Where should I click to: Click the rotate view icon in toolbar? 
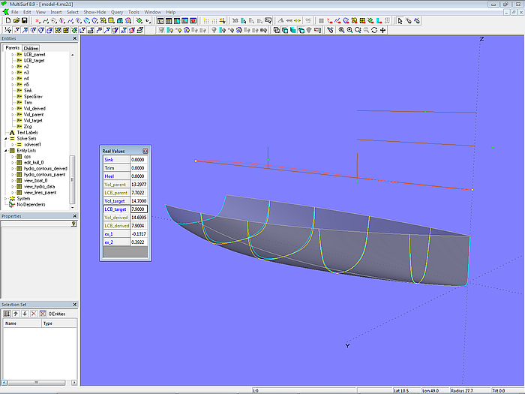click(x=374, y=30)
